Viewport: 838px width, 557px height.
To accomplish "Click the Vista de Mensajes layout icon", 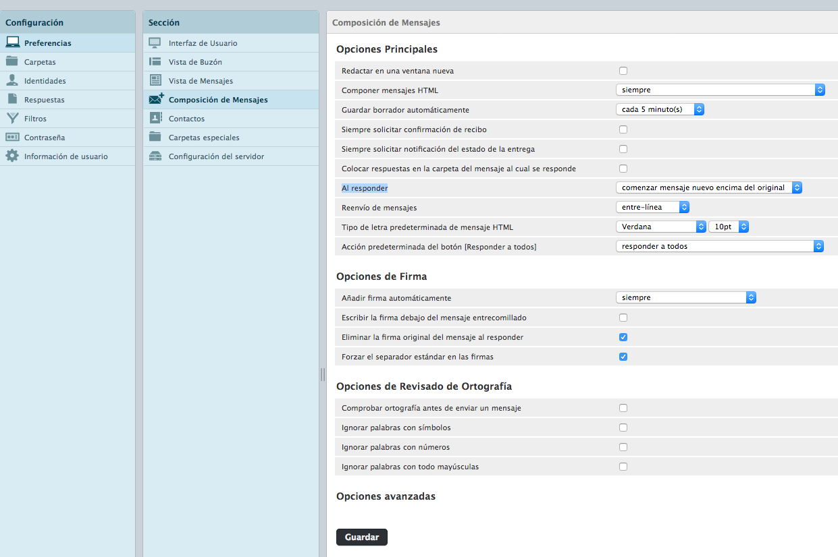I will click(155, 80).
